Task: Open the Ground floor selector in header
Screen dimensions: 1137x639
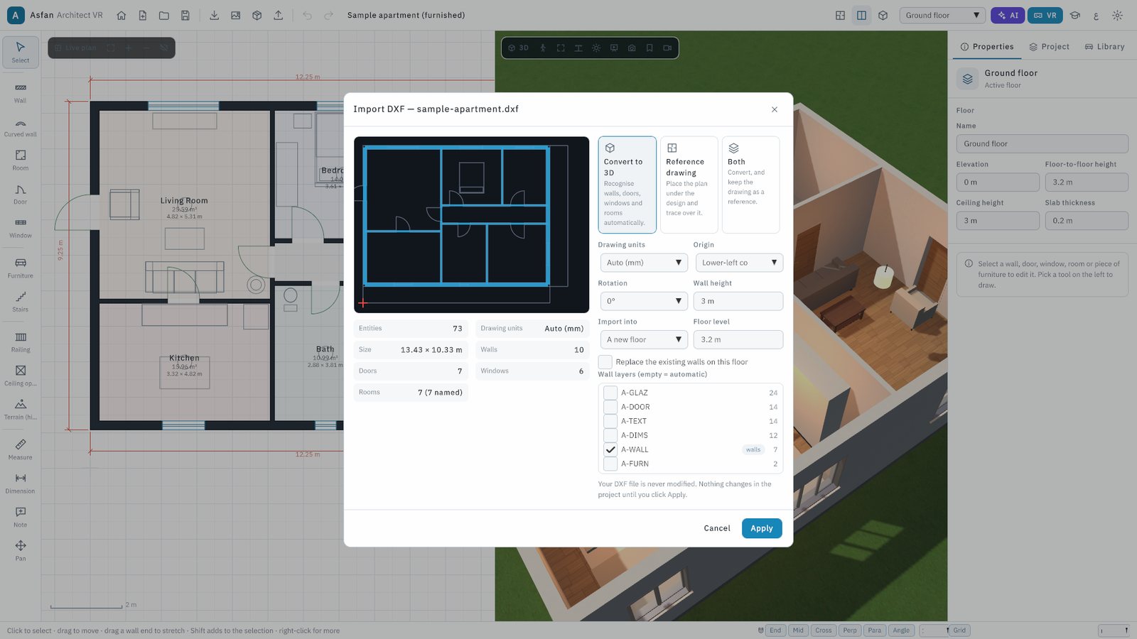Action: coord(942,15)
